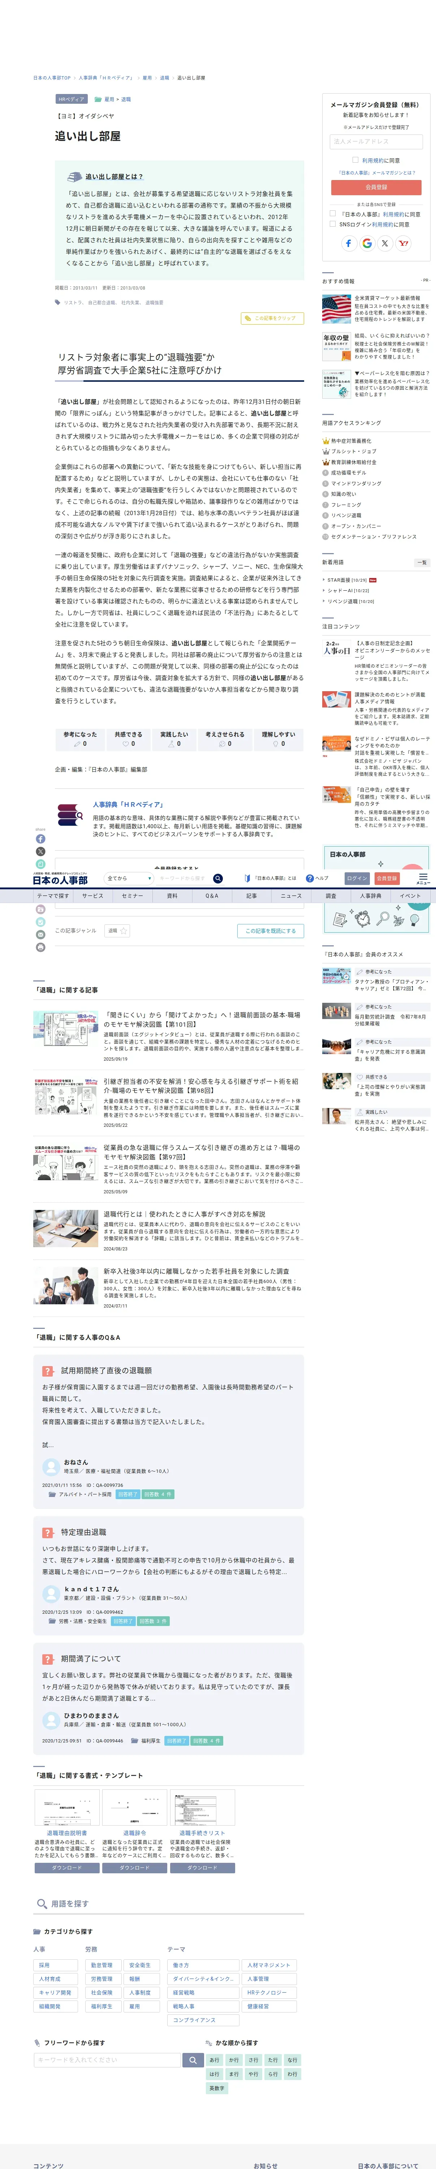Click kandt17さん user avatar icon
Screen dimensions: 436x2169
51,1593
